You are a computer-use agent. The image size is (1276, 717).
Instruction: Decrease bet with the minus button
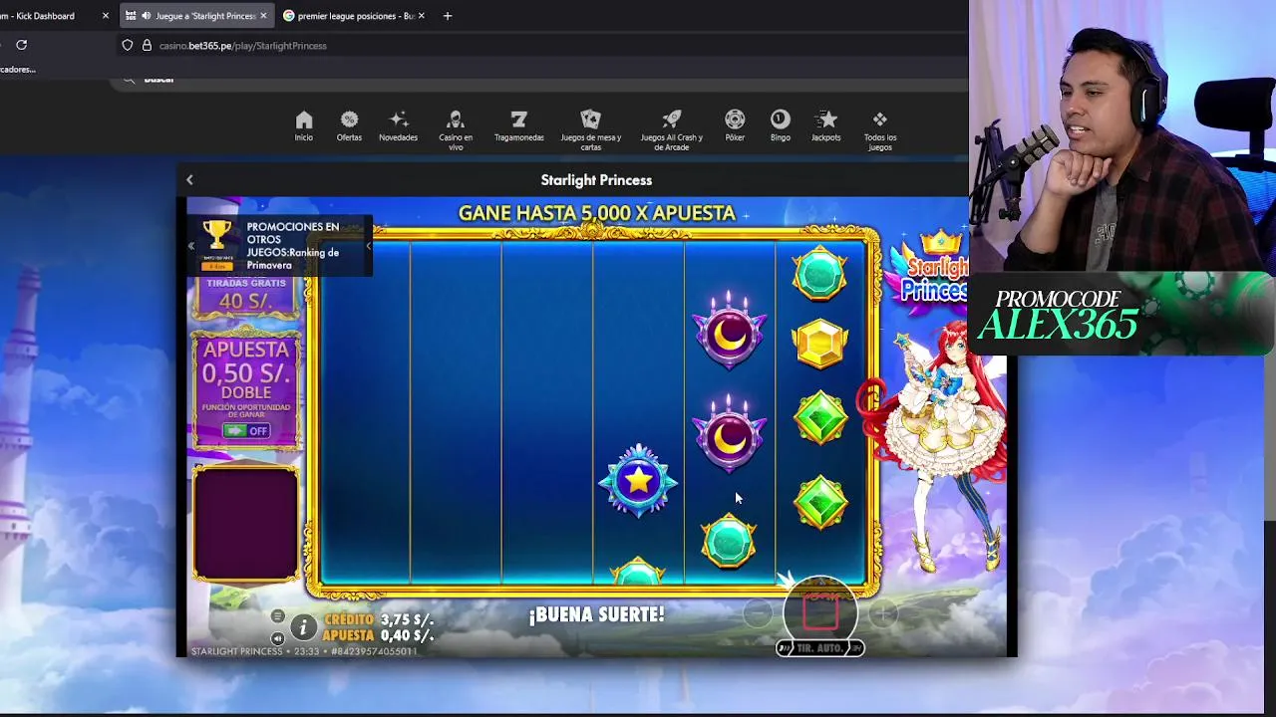758,614
